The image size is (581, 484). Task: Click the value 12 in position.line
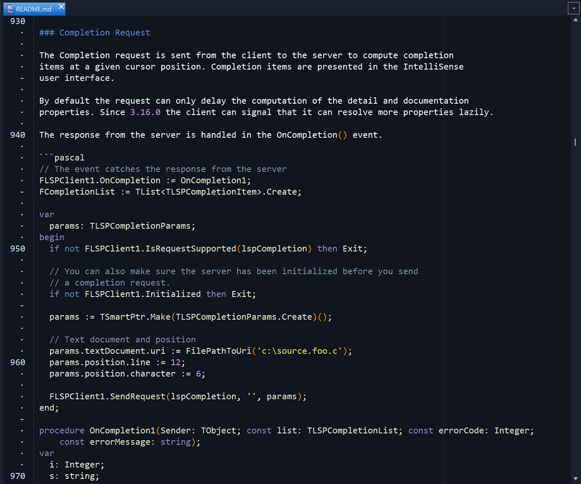coord(175,363)
